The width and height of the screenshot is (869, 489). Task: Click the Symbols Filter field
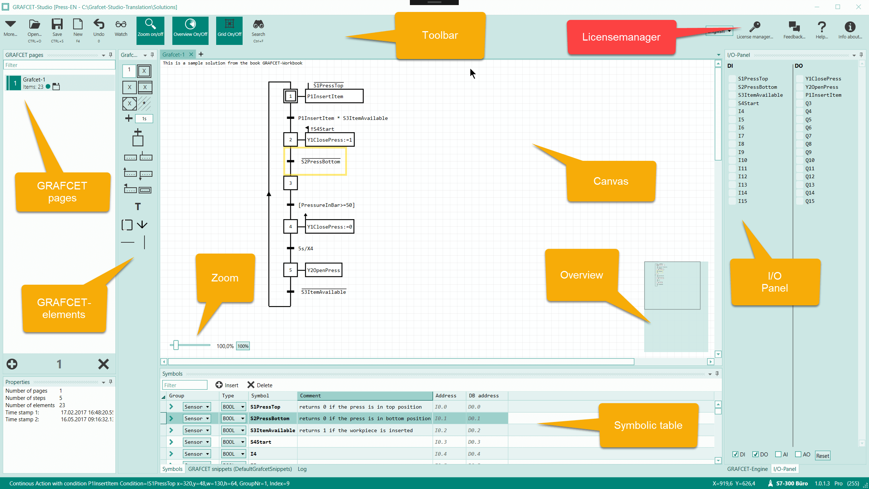pyautogui.click(x=185, y=385)
